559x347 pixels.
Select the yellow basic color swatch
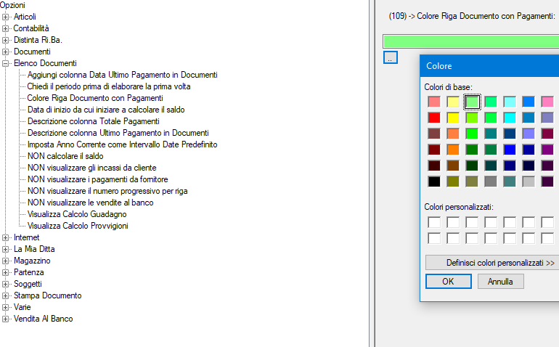(x=453, y=117)
